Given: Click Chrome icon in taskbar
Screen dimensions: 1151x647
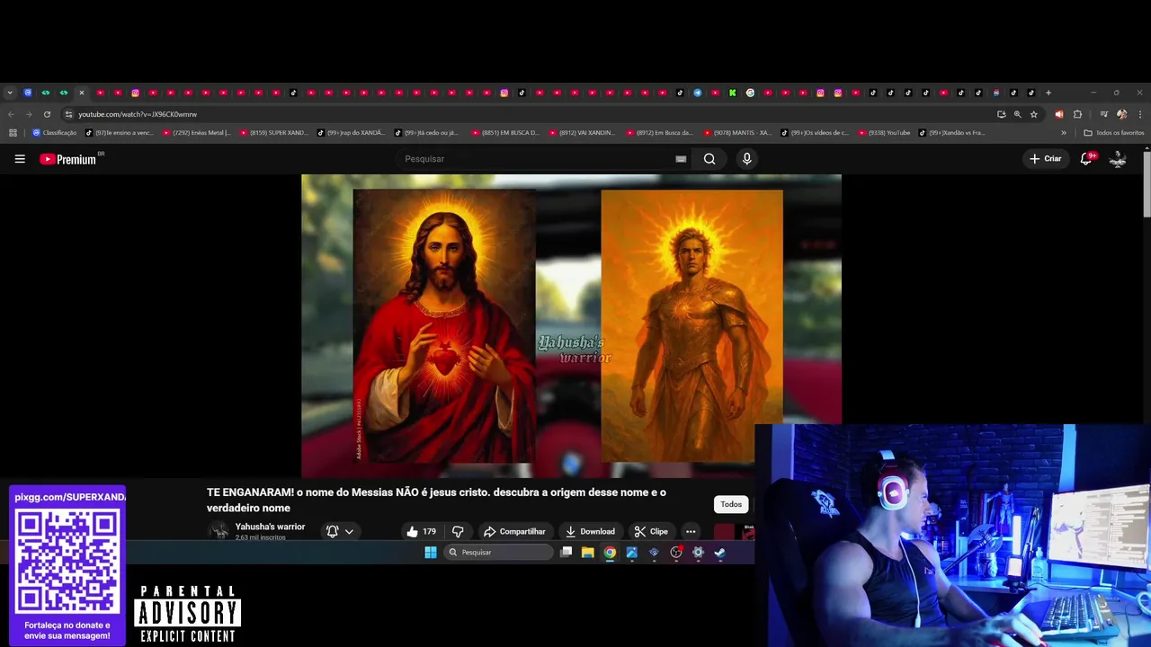Looking at the screenshot, I should pos(610,553).
